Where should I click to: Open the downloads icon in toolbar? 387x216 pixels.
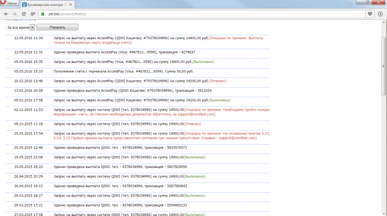[380, 14]
